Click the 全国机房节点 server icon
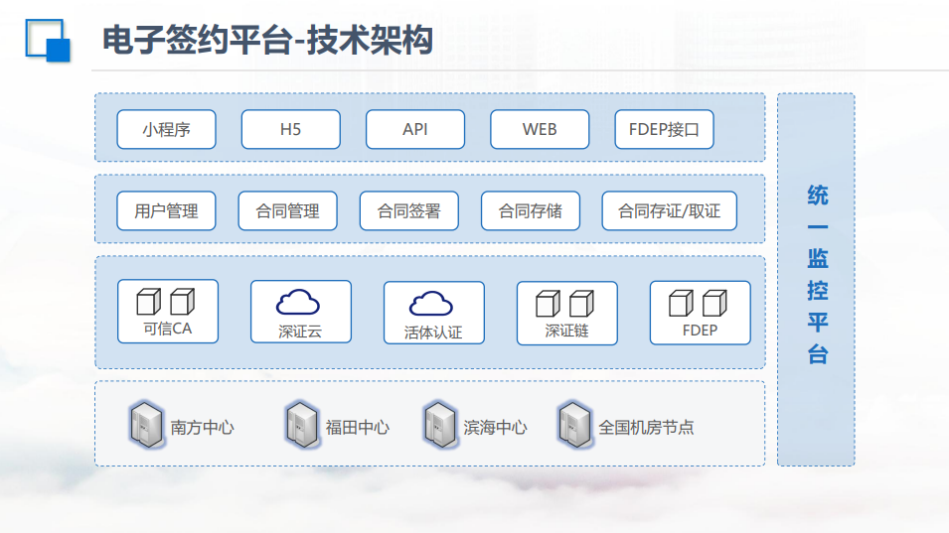The height and width of the screenshot is (533, 949). pos(573,424)
